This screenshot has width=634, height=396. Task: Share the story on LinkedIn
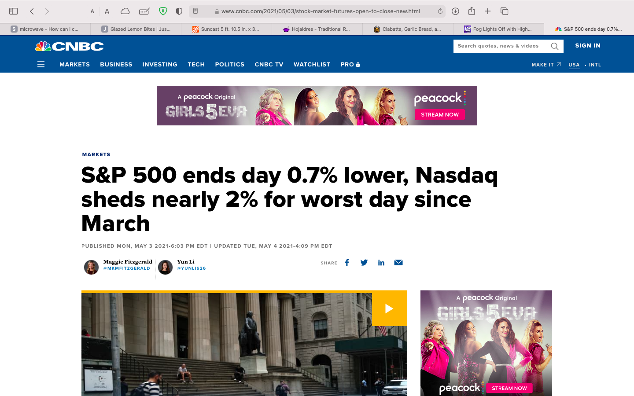coord(381,262)
